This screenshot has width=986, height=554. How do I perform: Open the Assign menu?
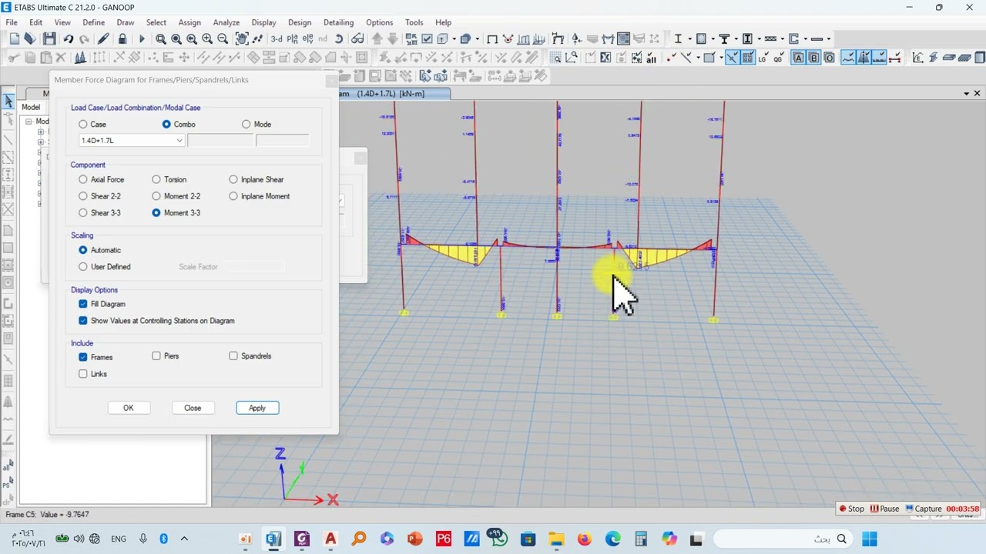click(x=189, y=22)
